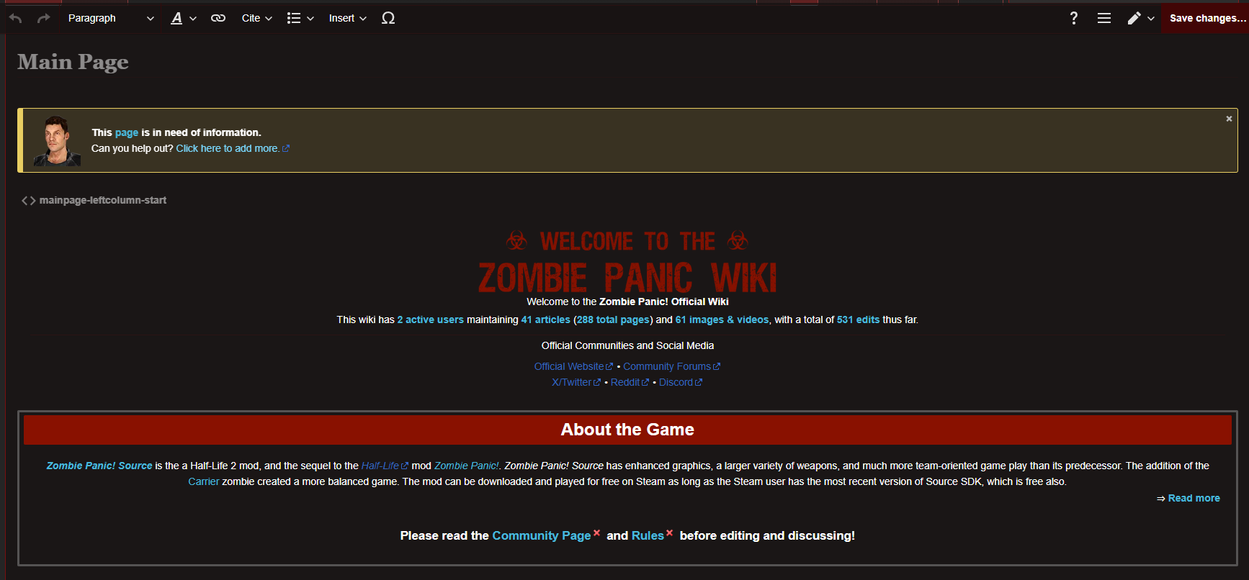Open the Insert menu
Viewport: 1249px width, 580px height.
(347, 18)
